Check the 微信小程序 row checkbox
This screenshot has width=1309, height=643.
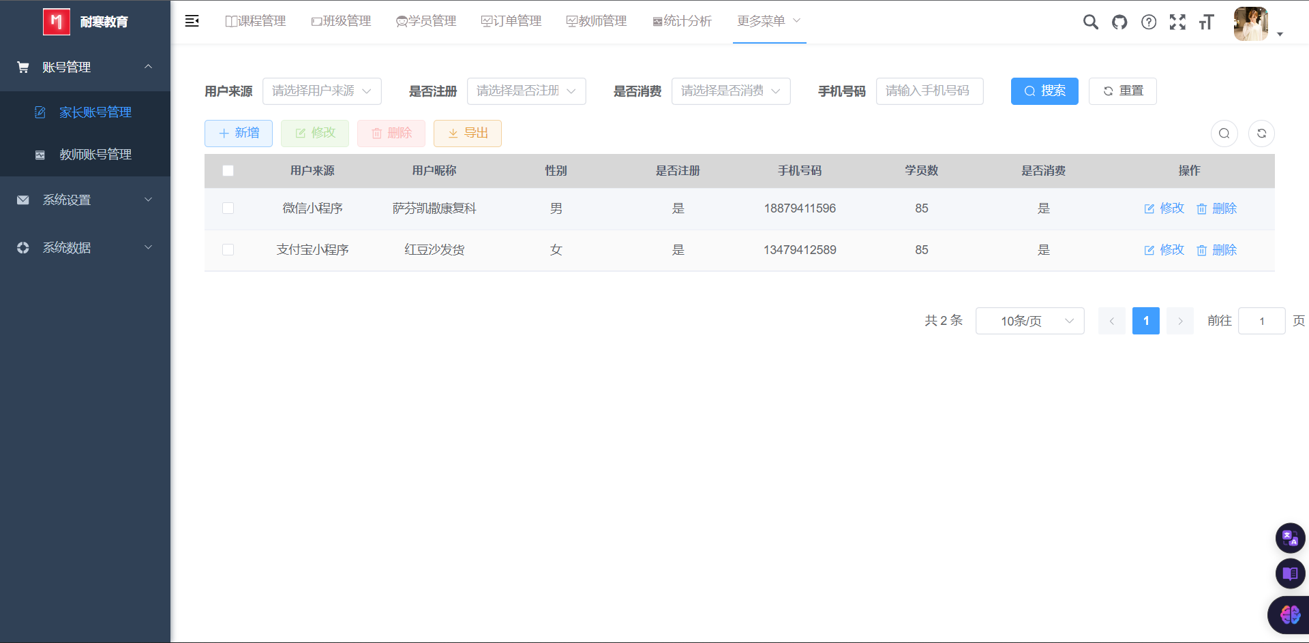pos(228,208)
